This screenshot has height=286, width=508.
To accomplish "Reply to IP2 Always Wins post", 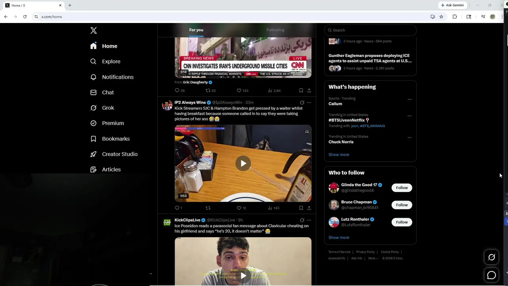I will (x=179, y=208).
